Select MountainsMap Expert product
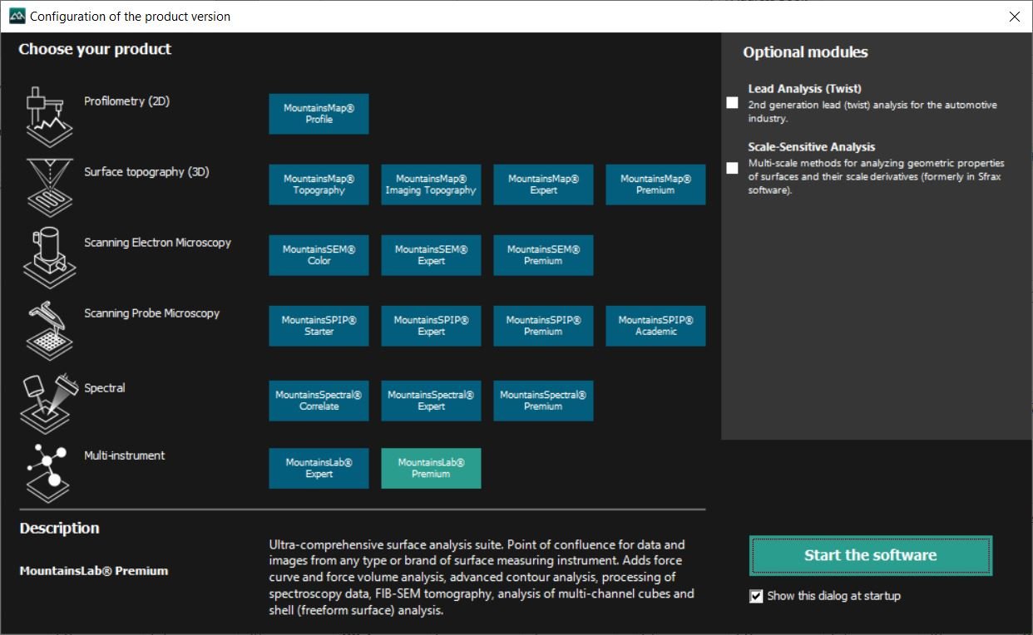Screen dimensions: 1033x635 click(543, 185)
